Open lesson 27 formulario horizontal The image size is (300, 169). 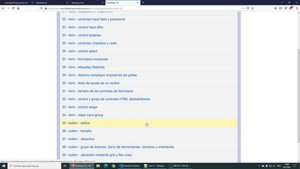(x=85, y=59)
